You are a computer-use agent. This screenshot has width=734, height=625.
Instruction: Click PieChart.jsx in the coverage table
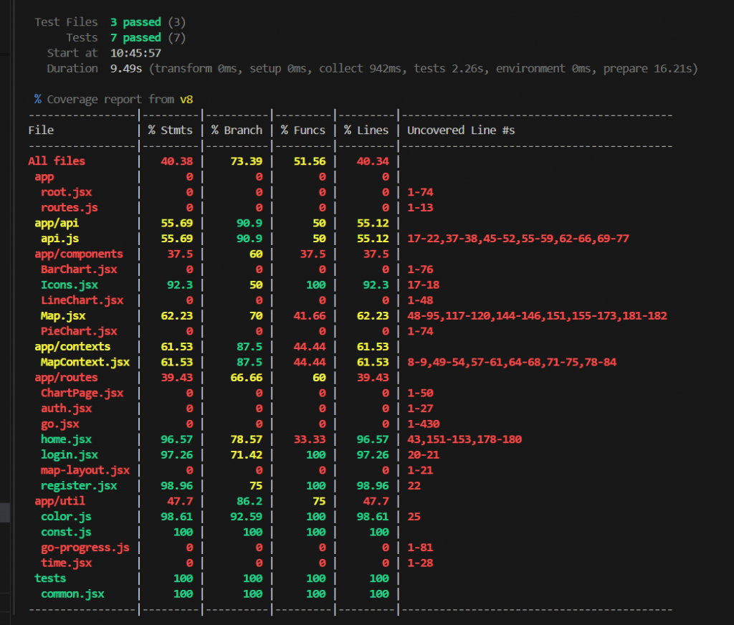[78, 331]
